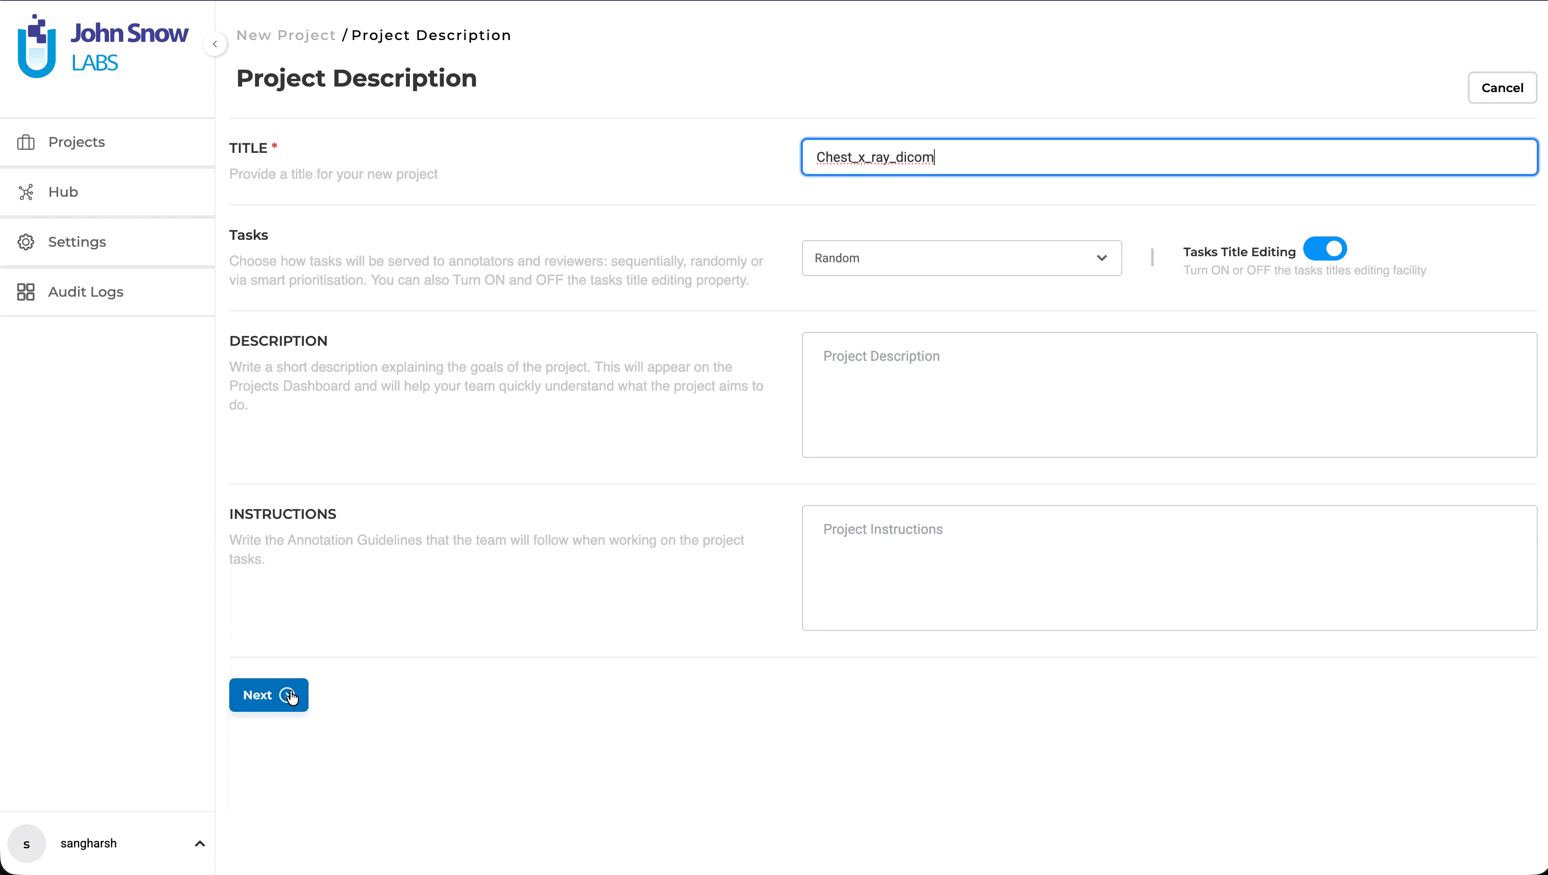Screen dimensions: 1548x875
Task: Focus the Title input field
Action: coord(1169,157)
